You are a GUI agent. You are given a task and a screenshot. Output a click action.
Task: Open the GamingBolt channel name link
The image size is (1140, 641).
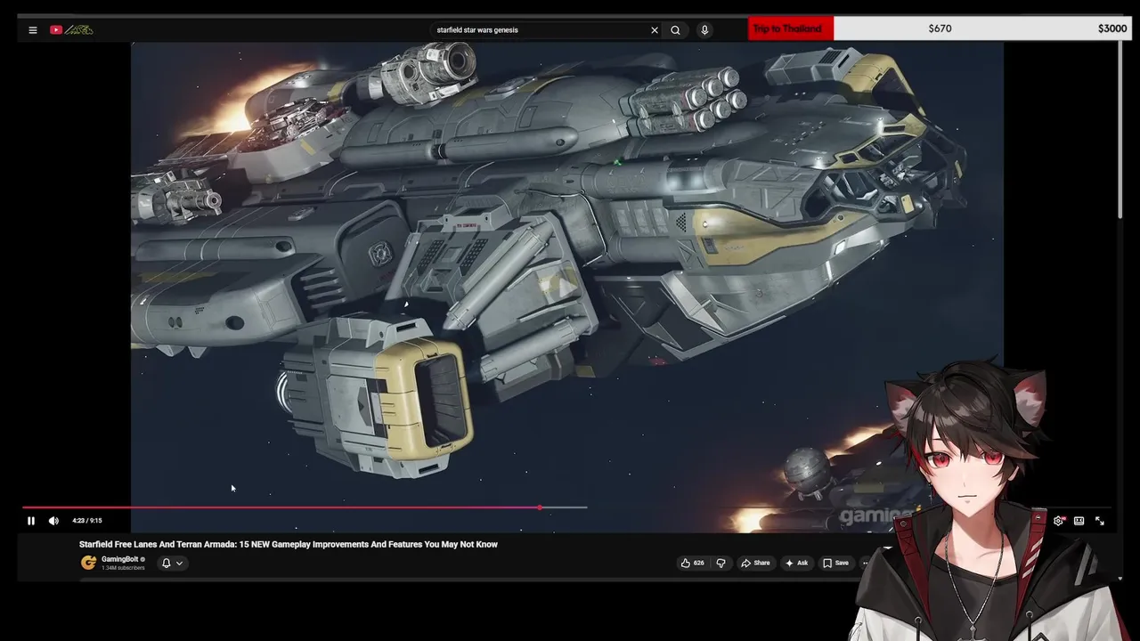pos(119,559)
